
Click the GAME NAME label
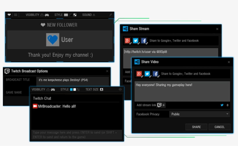[x=14, y=92]
